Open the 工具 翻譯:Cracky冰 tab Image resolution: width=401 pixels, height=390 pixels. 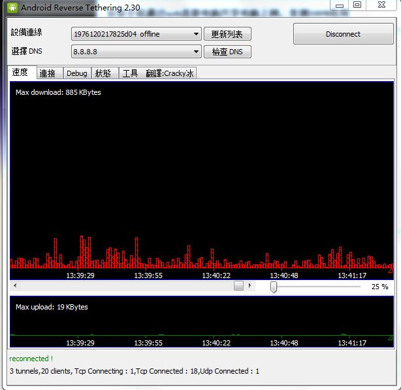(x=158, y=73)
